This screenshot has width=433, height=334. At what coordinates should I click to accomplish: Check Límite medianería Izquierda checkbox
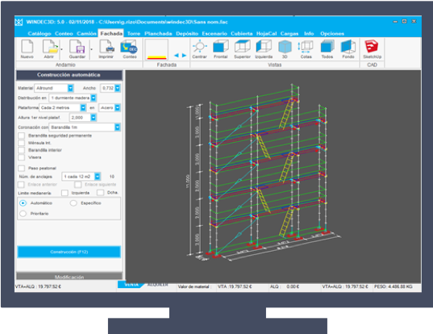click(65, 193)
